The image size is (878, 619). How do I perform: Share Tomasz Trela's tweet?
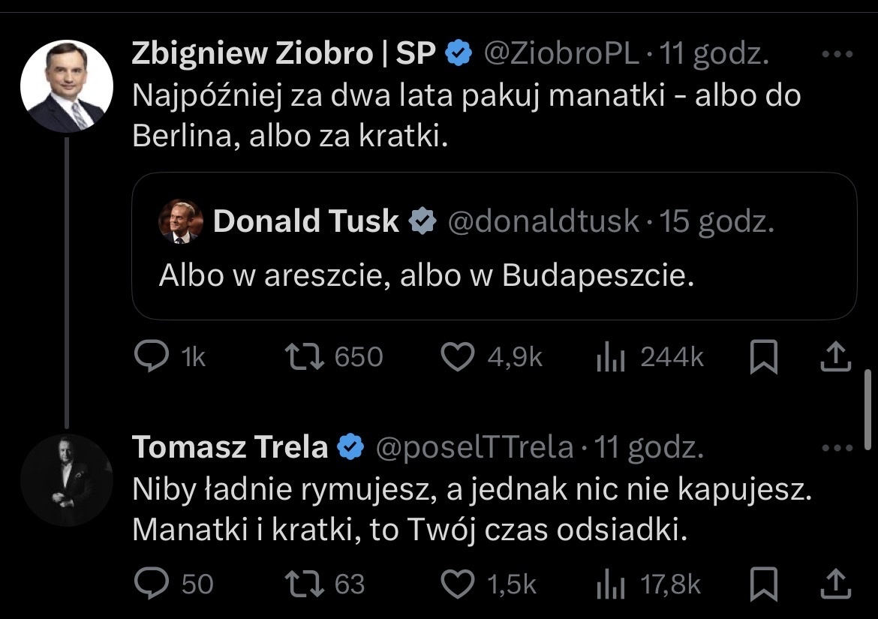pos(835,583)
